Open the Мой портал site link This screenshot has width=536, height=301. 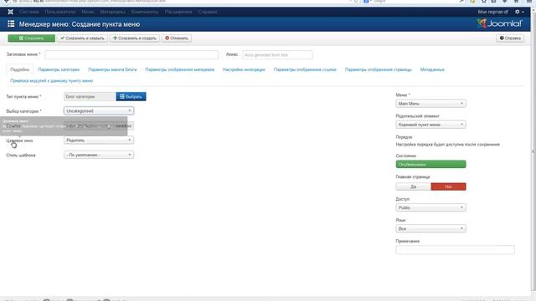click(x=492, y=12)
